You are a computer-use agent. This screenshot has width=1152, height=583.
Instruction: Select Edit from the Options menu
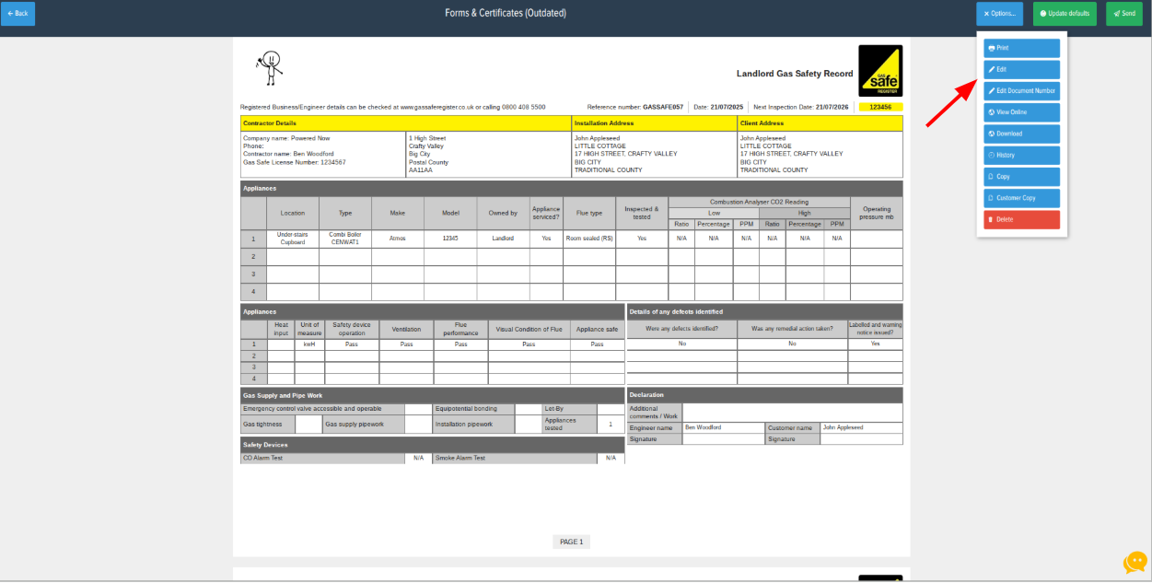[1021, 69]
